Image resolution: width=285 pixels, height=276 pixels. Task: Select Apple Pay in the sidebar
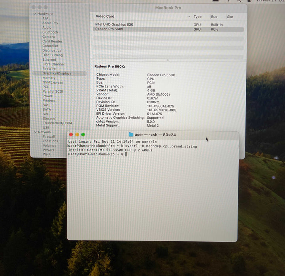(50, 23)
